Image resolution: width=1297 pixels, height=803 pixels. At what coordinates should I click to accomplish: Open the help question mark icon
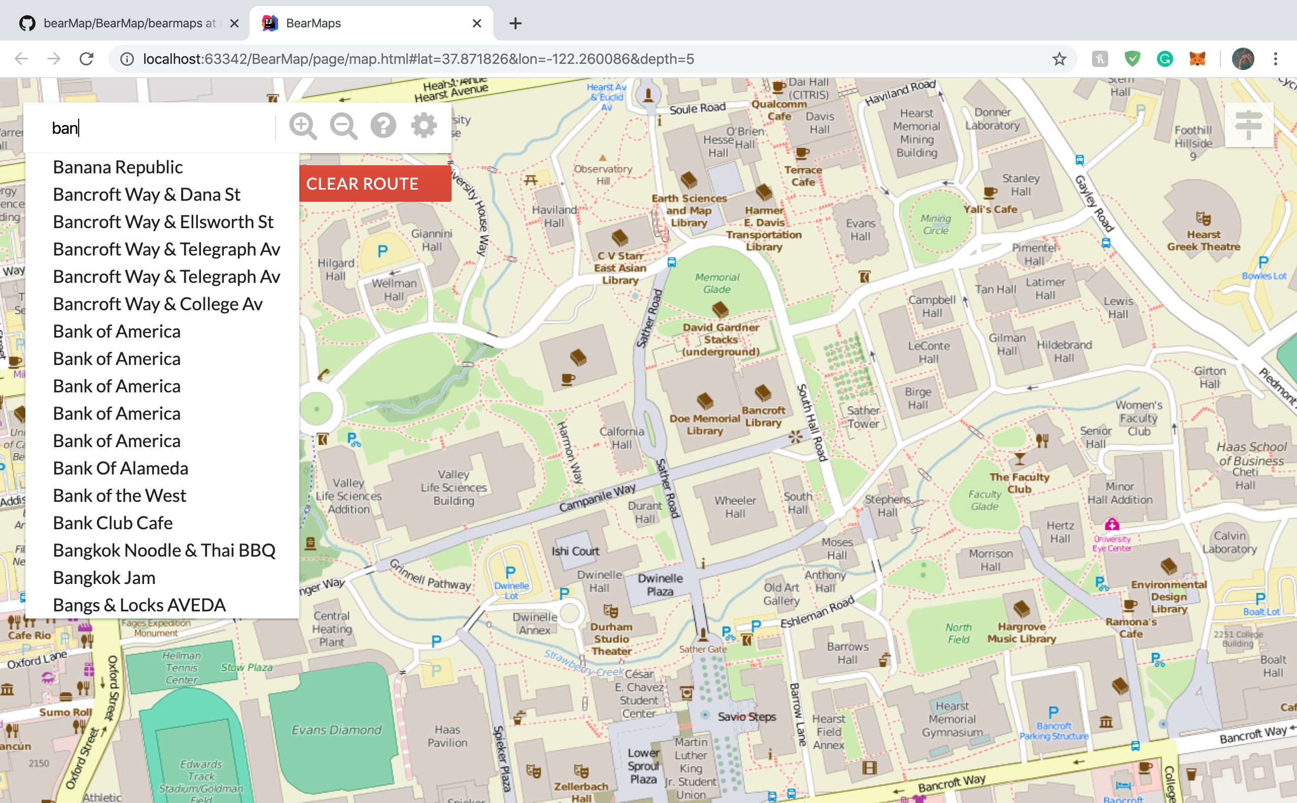[383, 126]
